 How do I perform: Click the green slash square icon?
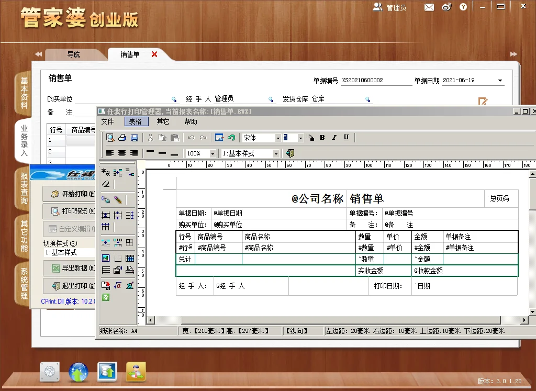tap(106, 297)
